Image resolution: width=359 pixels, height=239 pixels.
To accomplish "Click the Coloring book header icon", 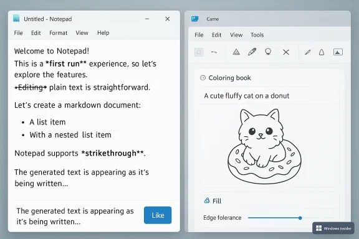I will click(203, 78).
